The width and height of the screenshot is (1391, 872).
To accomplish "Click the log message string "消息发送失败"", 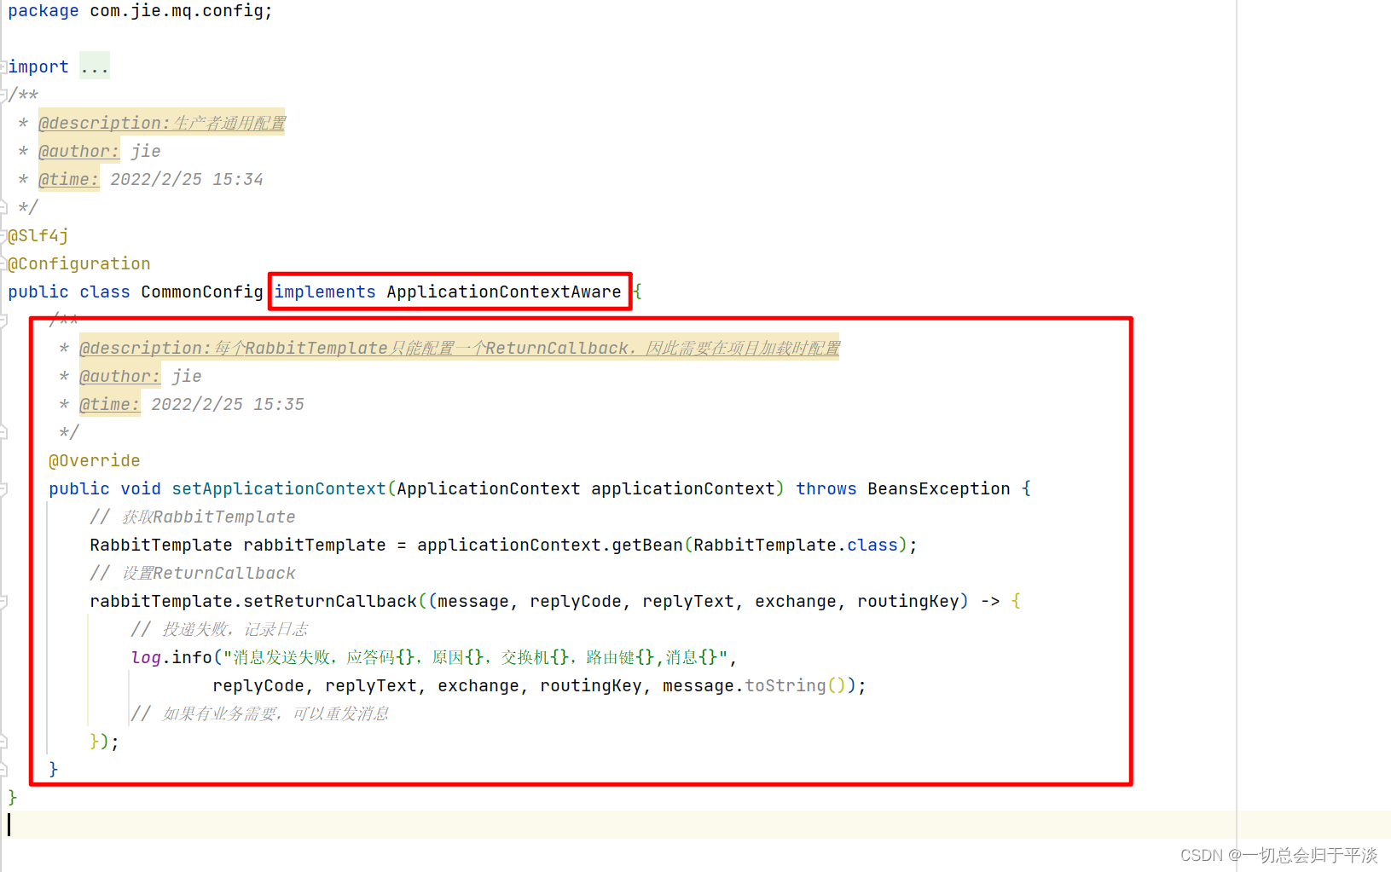I will point(281,657).
